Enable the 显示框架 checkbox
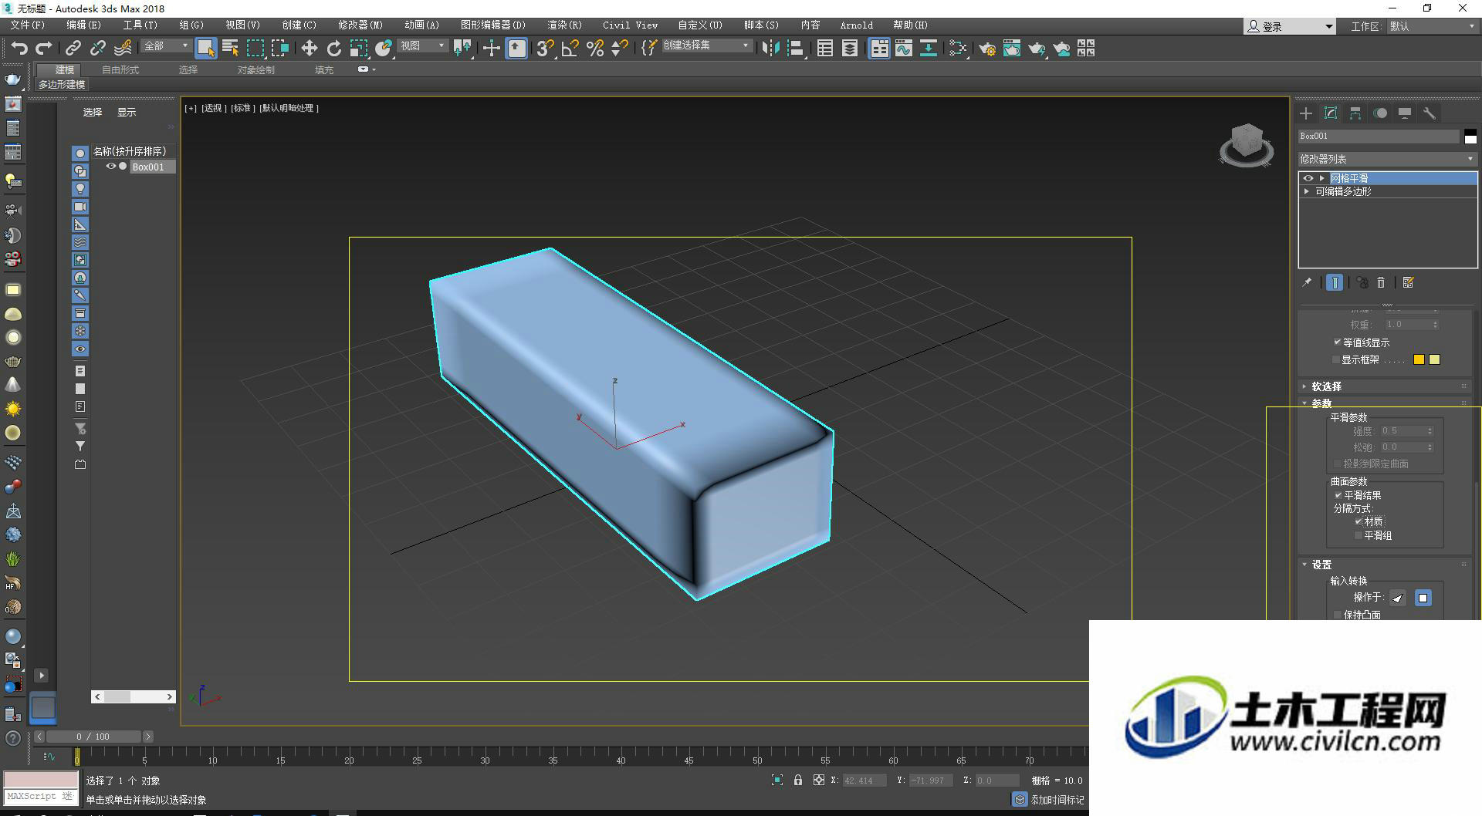Screen dimensions: 1482x816 [x=1337, y=359]
